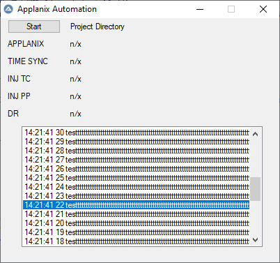Click the log list scroll down arrow
Image resolution: width=280 pixels, height=263 pixels.
256,240
